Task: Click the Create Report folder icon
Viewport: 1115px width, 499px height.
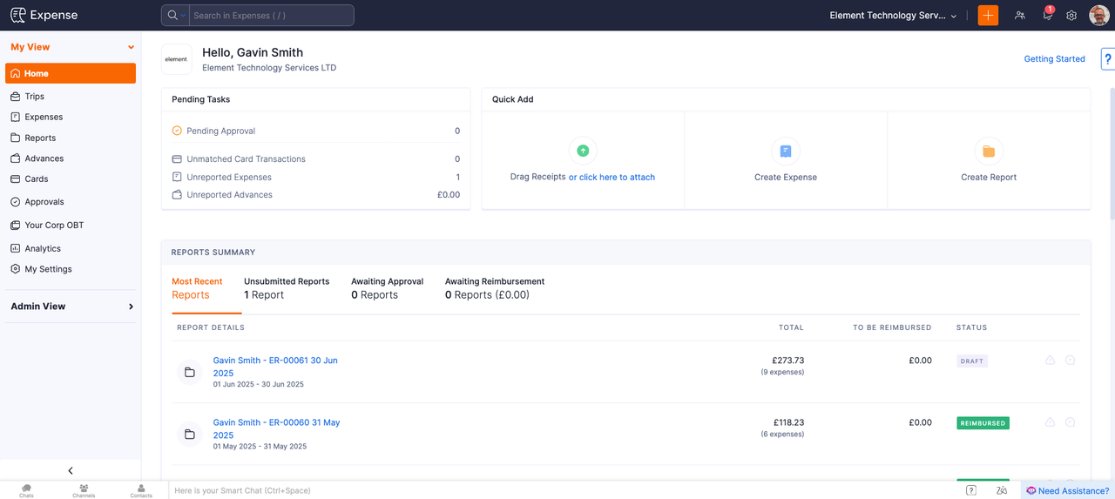Action: [x=989, y=151]
